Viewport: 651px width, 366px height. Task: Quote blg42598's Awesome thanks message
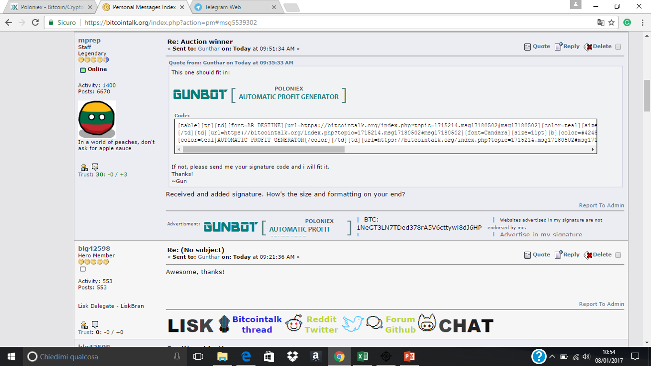[x=537, y=255]
